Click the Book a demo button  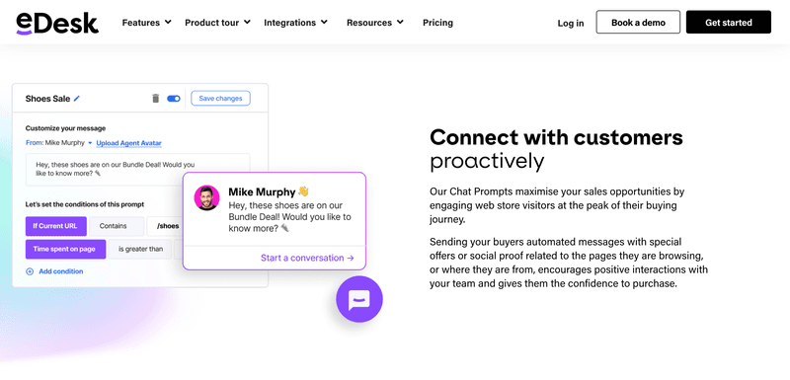[638, 22]
